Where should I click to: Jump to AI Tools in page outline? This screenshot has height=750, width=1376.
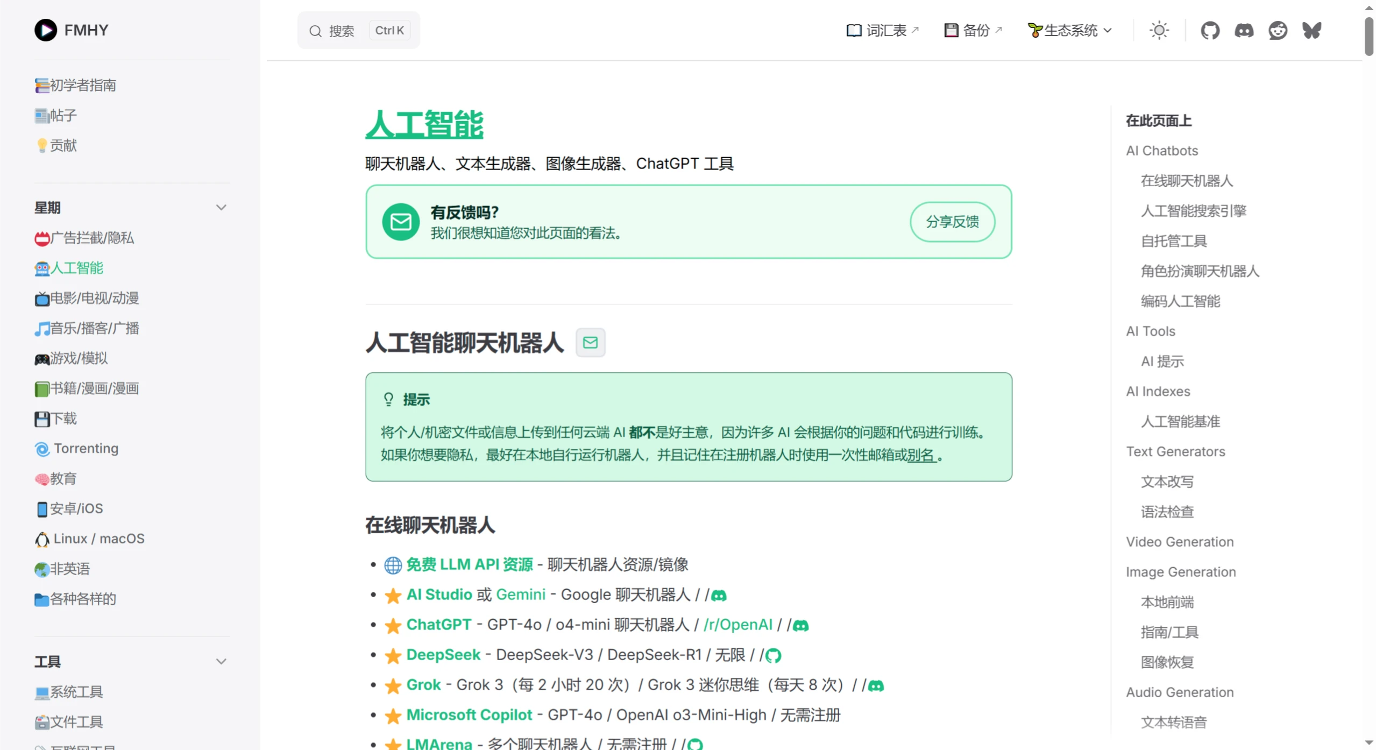(x=1151, y=331)
